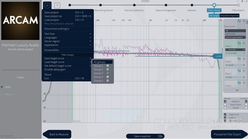This screenshot has width=248, height=139.
Task: Toggle the Target Curve checkbox
Action: (225, 114)
